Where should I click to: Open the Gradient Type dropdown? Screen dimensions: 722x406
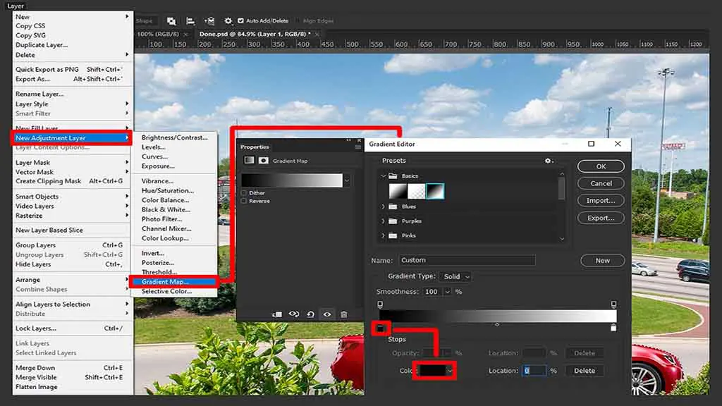point(455,276)
